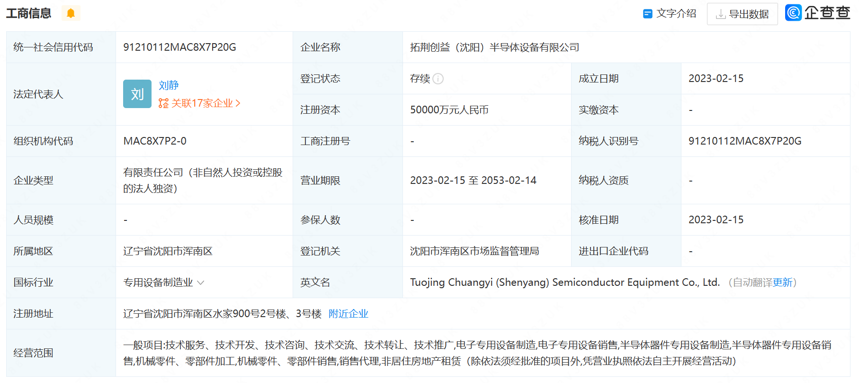The image size is (859, 383).
Task: Click the orange bell alert icon
Action: coord(71,13)
